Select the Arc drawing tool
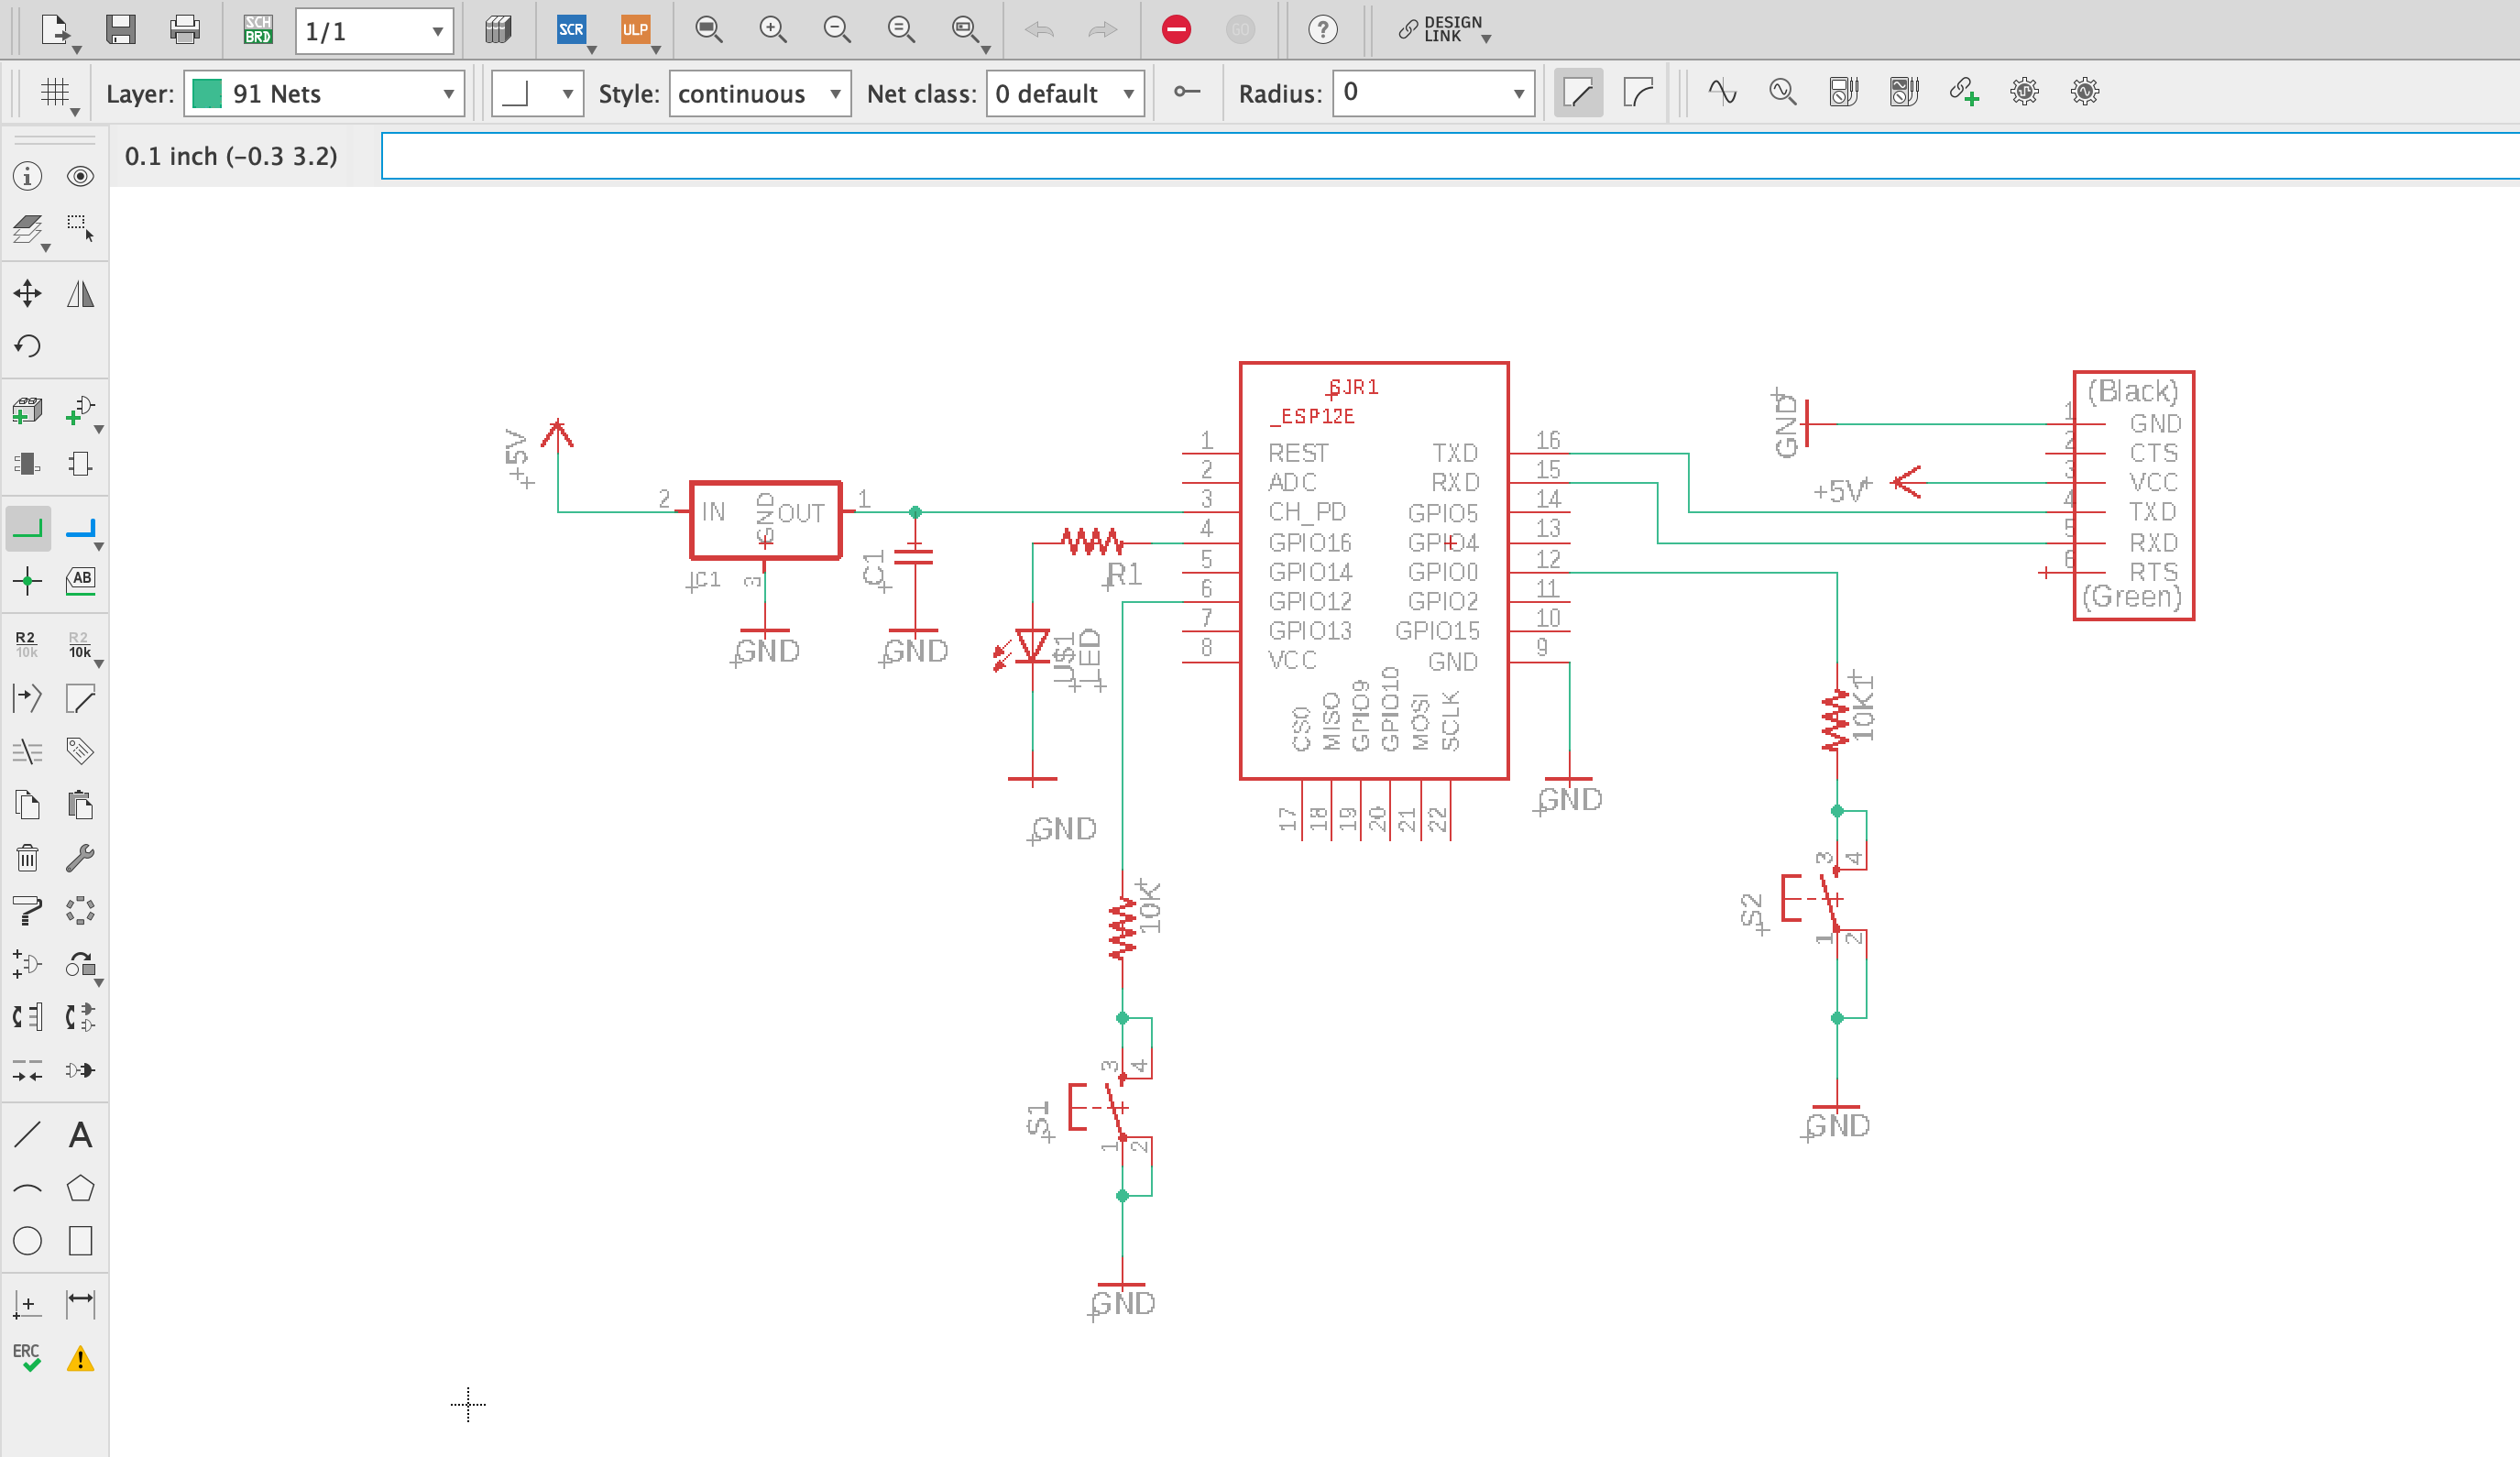Viewport: 2520px width, 1457px height. coord(28,1189)
